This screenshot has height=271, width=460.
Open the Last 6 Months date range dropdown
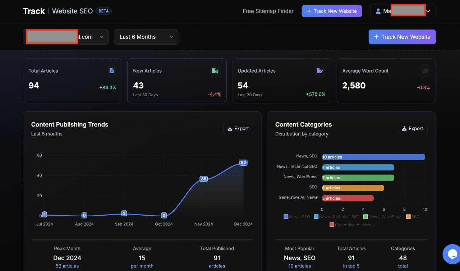pyautogui.click(x=146, y=37)
